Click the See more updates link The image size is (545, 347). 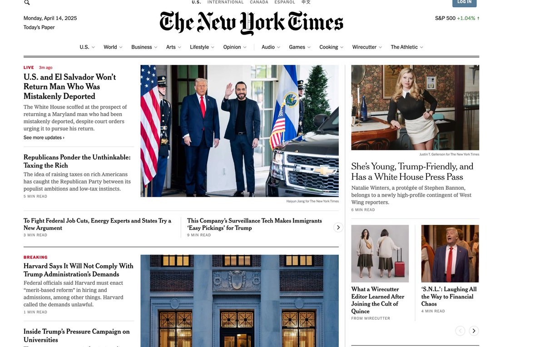coord(44,138)
